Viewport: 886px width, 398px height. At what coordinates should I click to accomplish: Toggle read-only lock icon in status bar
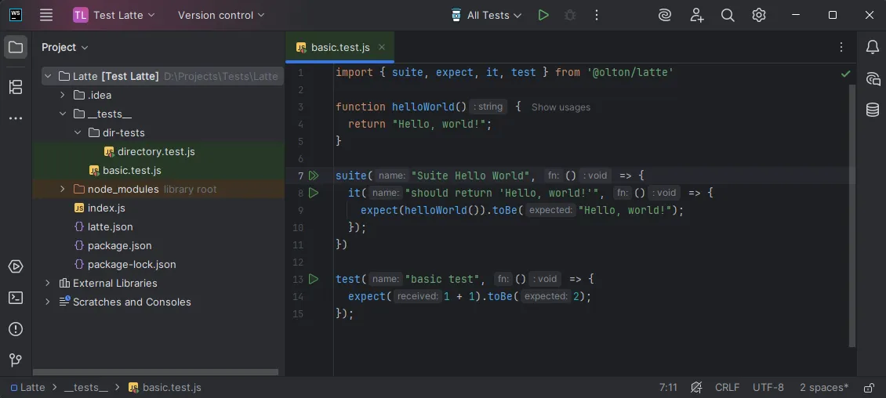click(869, 387)
